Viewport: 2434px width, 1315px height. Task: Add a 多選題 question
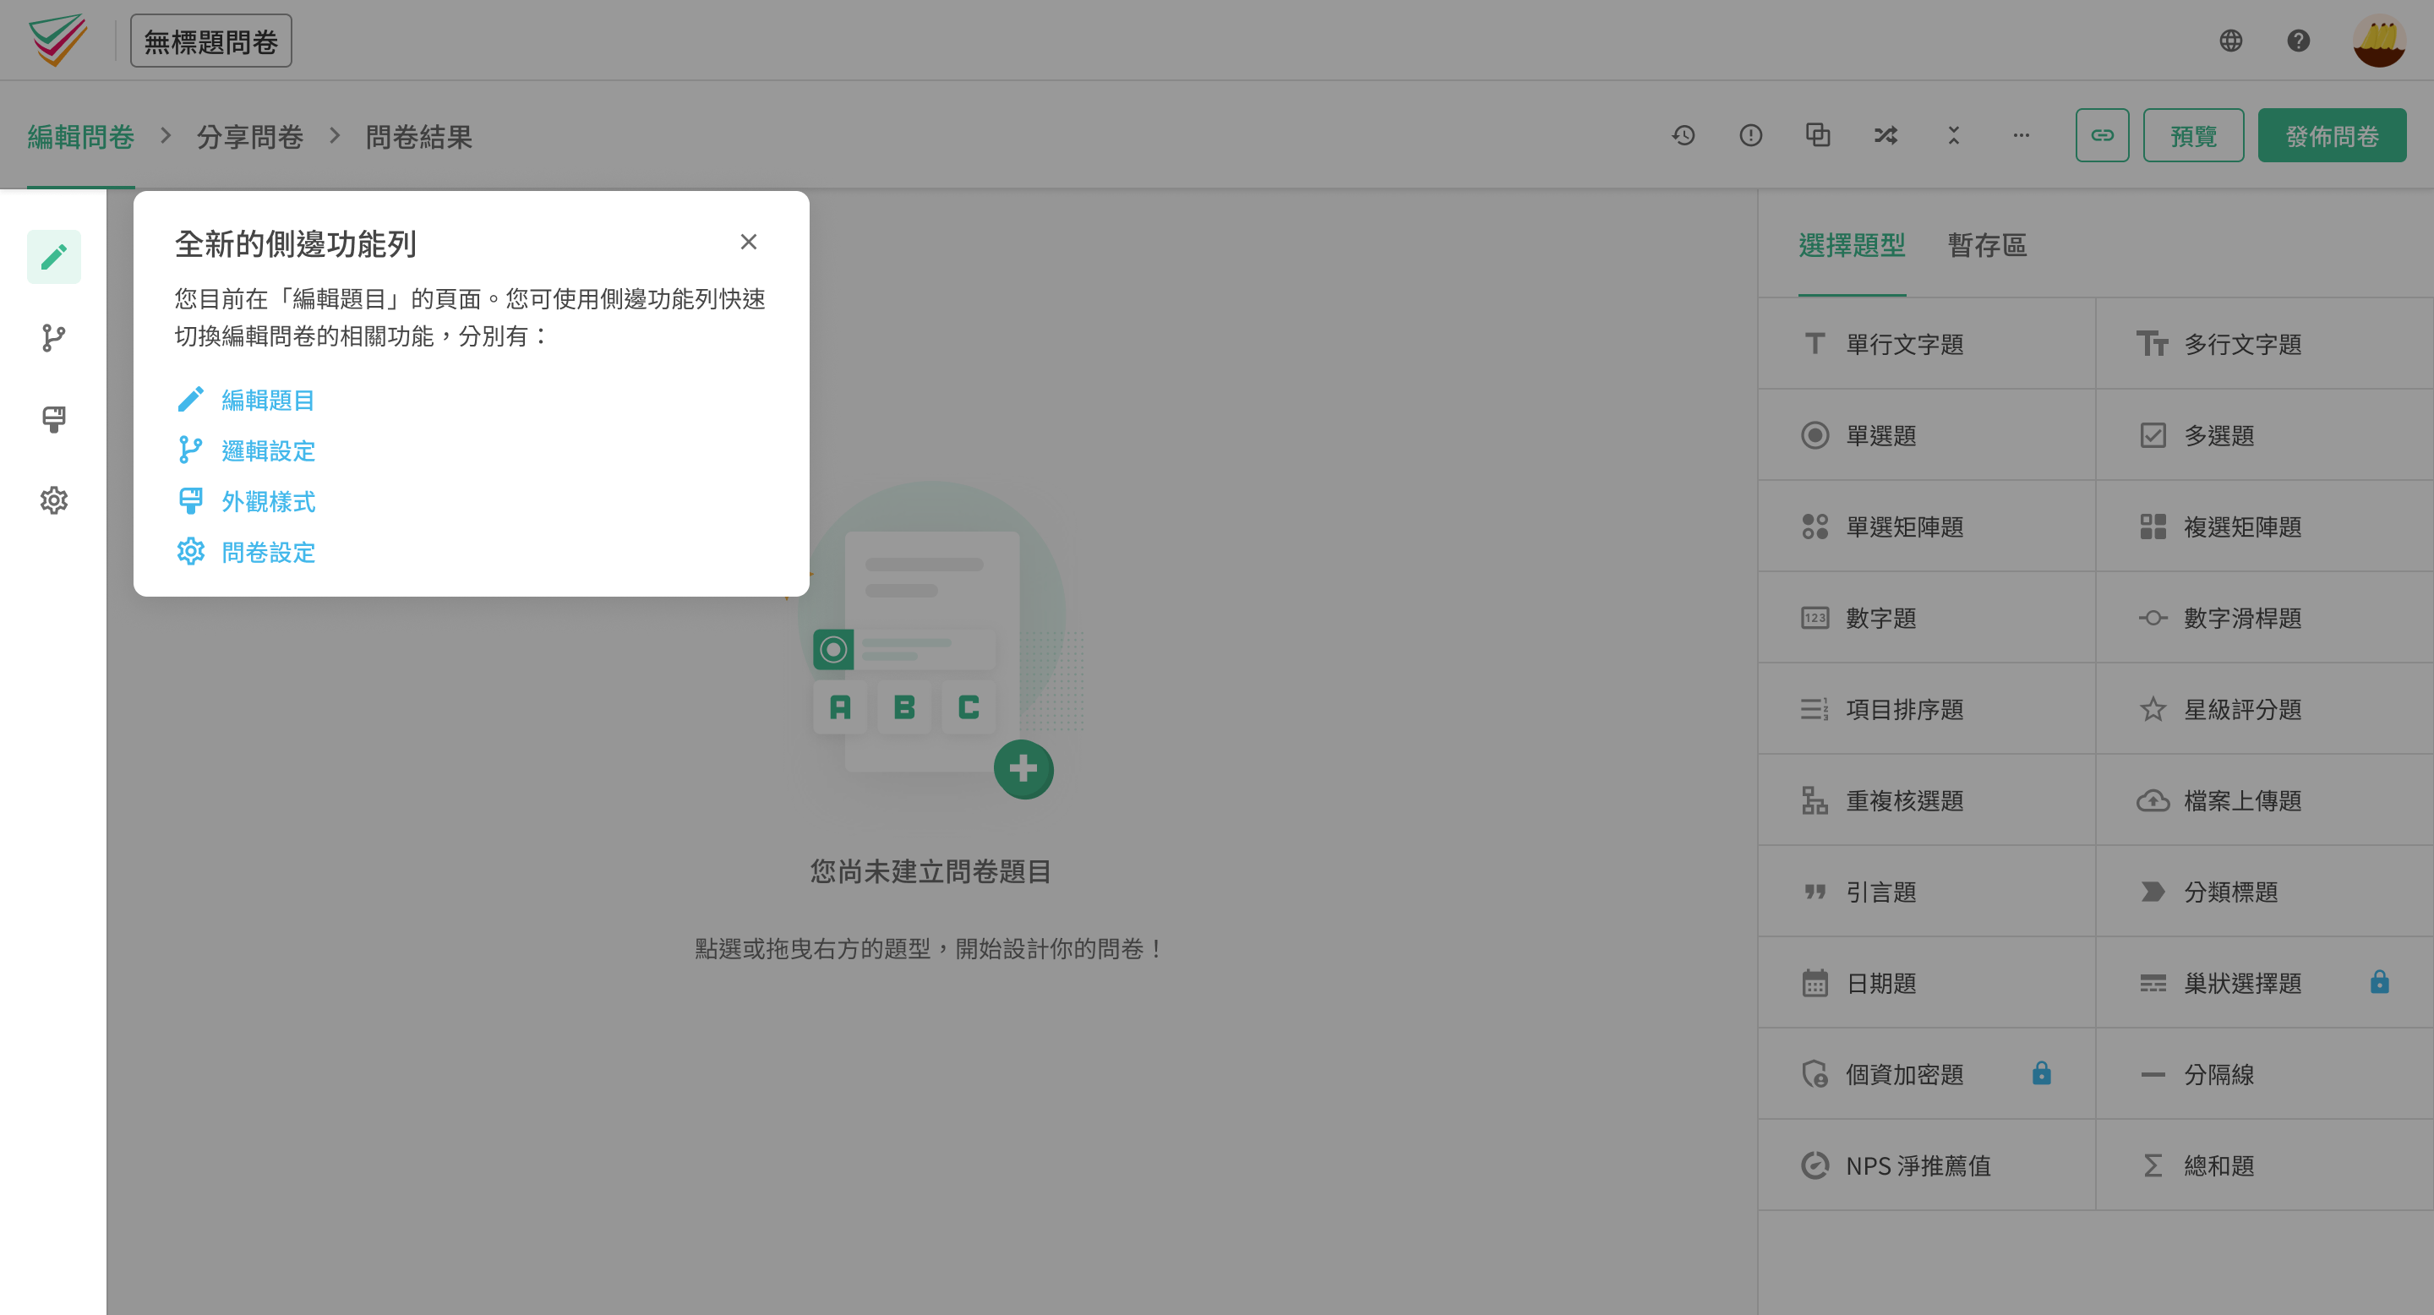click(x=2265, y=435)
